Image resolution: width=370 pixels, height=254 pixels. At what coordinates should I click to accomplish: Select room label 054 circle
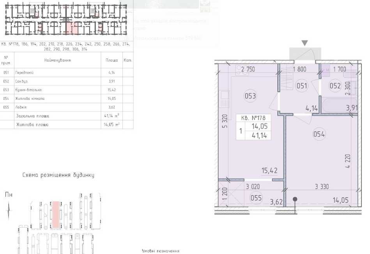click(x=319, y=134)
